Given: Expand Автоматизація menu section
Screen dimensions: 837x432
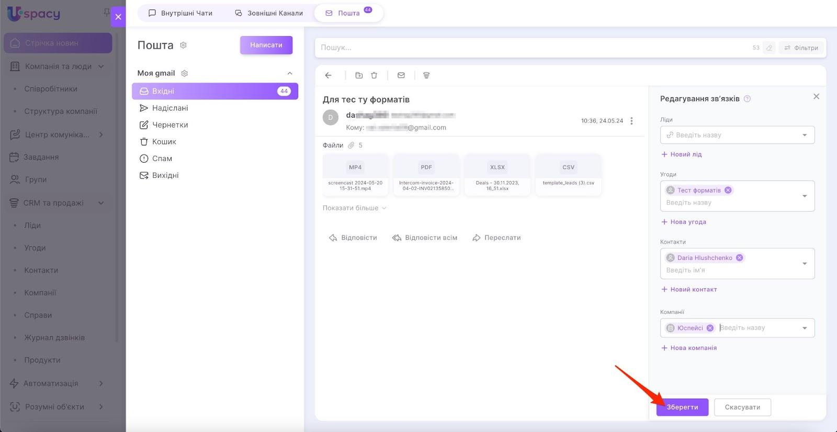Looking at the screenshot, I should point(101,383).
